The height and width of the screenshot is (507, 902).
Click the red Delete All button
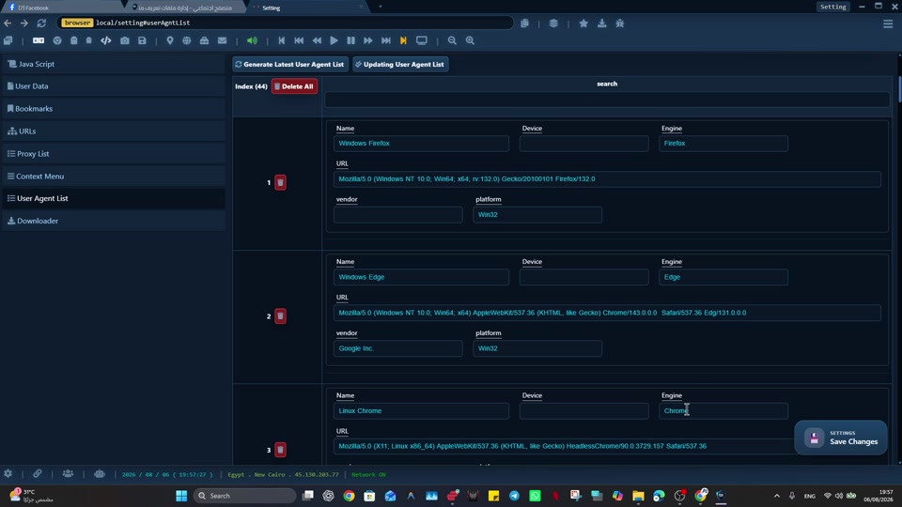[x=294, y=86]
